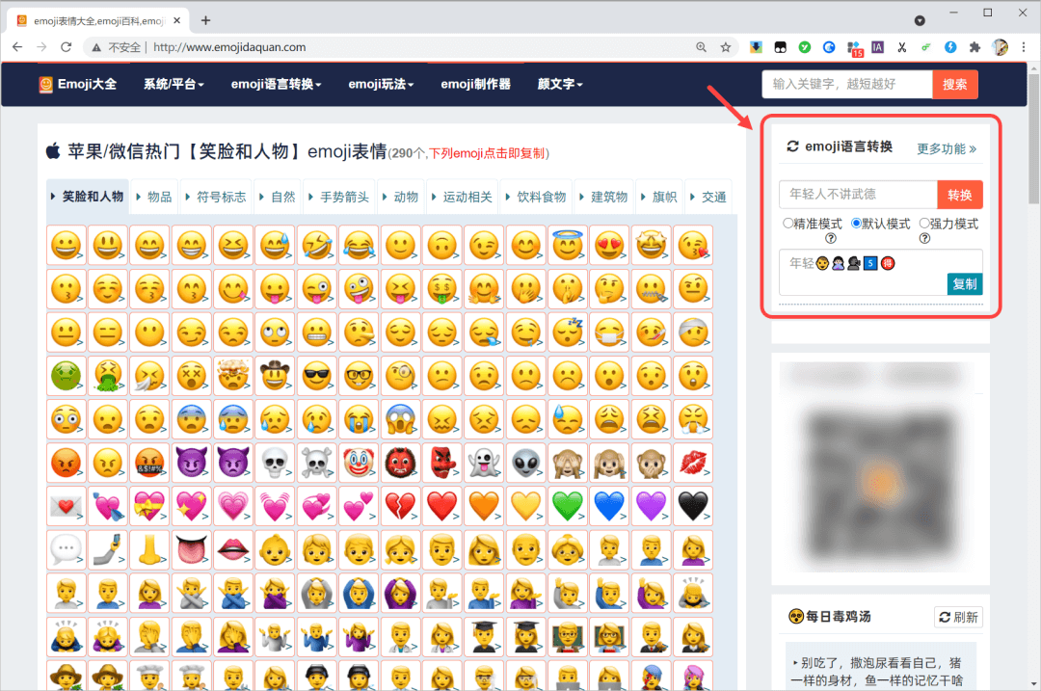Switch to the 符号标志 category tab
Screen dimensions: 1041x691
pyautogui.click(x=215, y=198)
